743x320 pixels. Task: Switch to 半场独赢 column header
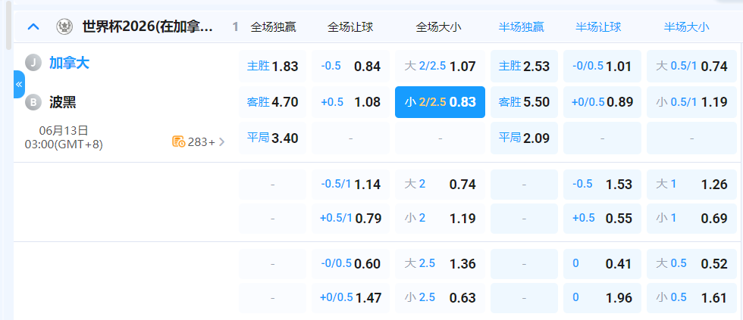[x=522, y=27]
